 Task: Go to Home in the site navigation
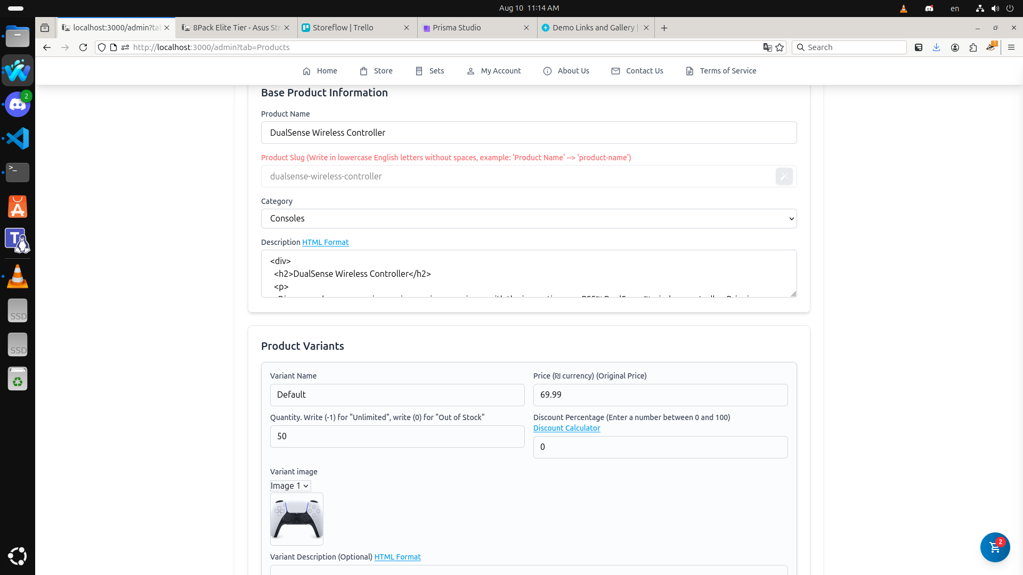tap(320, 71)
